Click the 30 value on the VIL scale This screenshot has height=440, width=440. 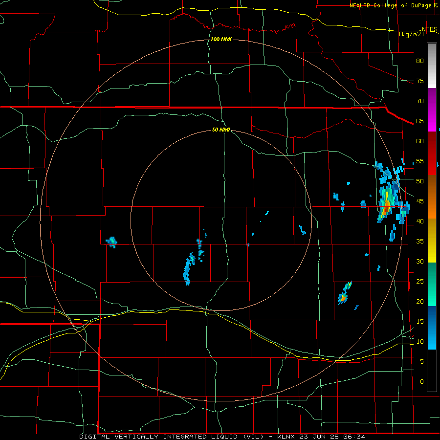(x=420, y=261)
